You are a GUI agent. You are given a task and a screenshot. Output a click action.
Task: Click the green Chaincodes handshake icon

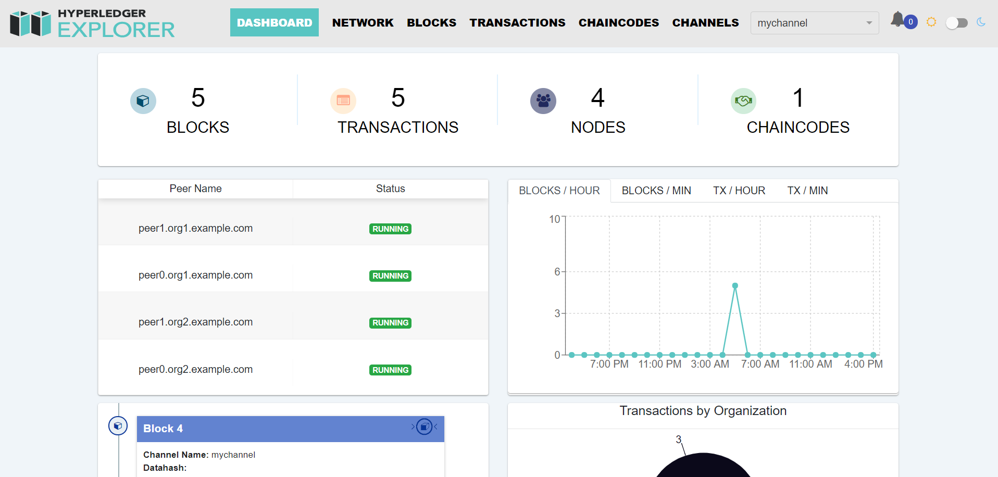tap(744, 101)
